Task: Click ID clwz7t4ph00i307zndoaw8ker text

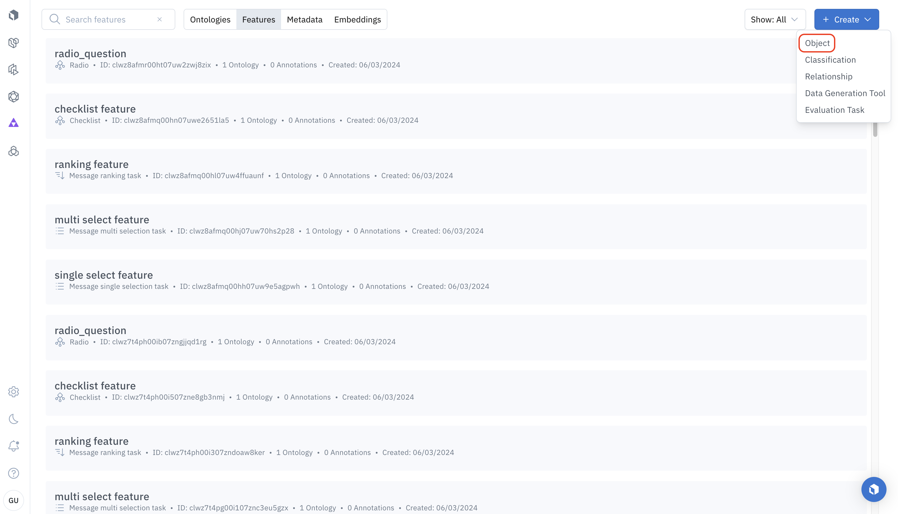Action: [x=208, y=452]
